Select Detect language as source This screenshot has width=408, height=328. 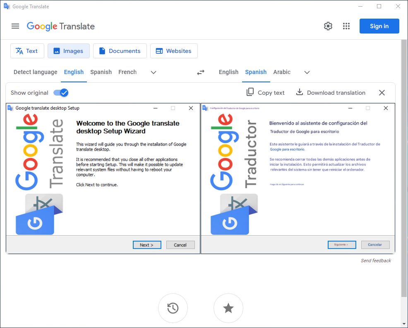pyautogui.click(x=36, y=72)
